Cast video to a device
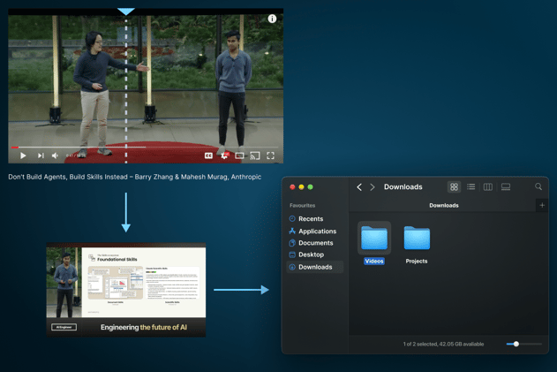Screen dimensions: 557x372 click(255, 156)
